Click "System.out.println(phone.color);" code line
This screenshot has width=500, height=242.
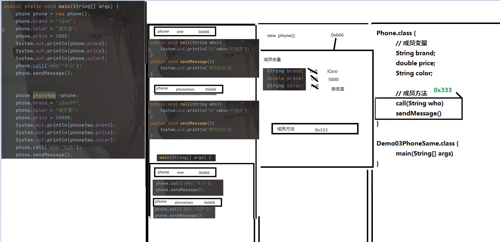tap(61, 58)
